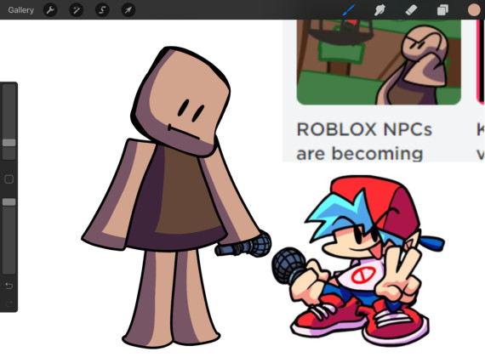Viewport: 485px width, 363px height.
Task: Click the brown NPC character's head
Action: point(181,102)
